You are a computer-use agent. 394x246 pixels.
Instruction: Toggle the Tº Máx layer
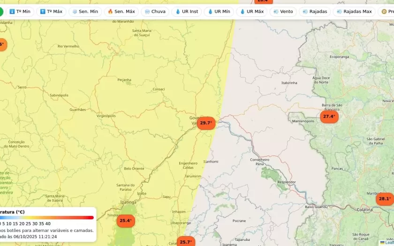point(51,11)
